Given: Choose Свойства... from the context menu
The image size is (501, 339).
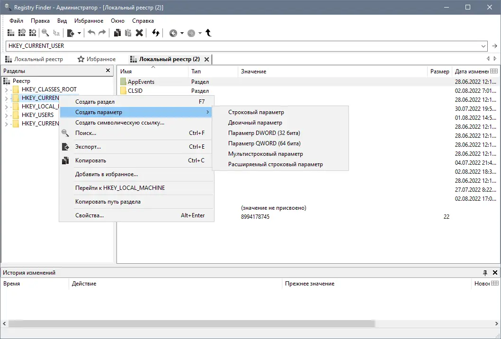Looking at the screenshot, I should click(136, 215).
